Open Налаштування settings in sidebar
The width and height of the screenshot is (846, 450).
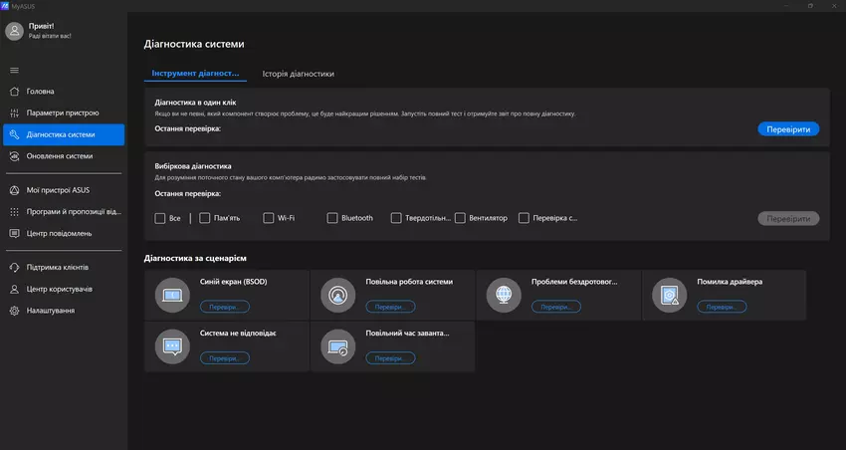pos(50,311)
